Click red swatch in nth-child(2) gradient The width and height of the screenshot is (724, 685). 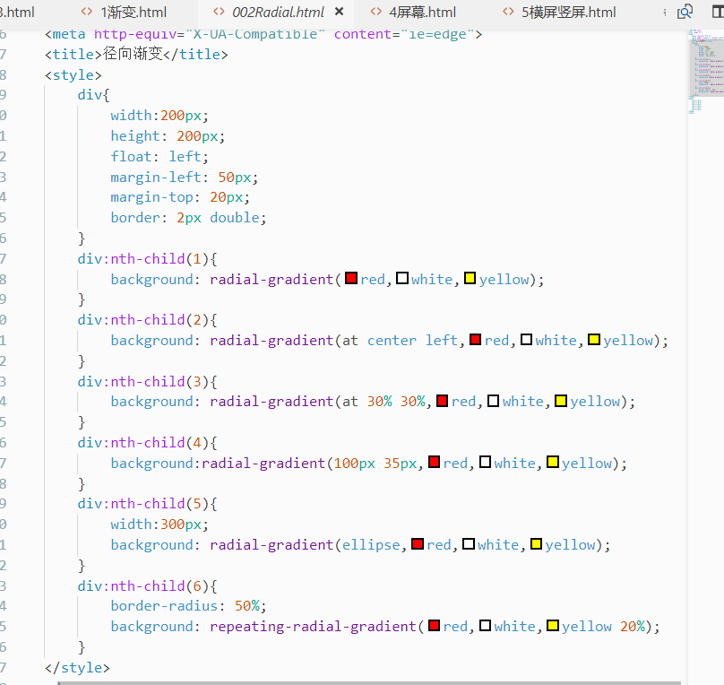tap(475, 340)
